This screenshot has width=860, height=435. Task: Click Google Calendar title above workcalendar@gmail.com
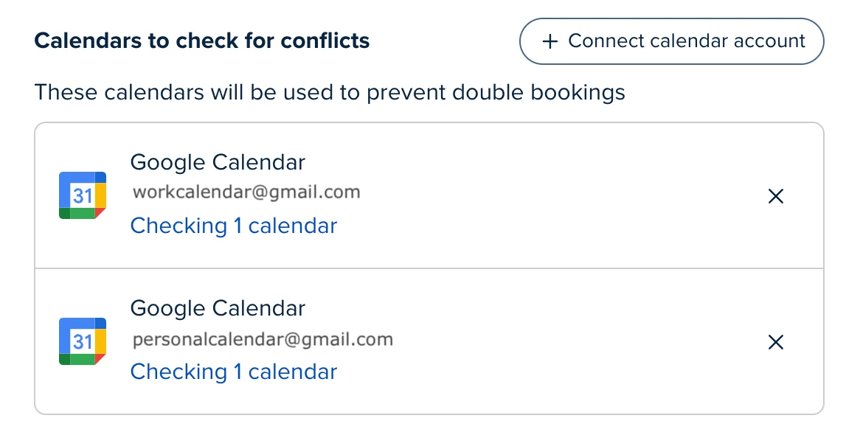pos(218,162)
